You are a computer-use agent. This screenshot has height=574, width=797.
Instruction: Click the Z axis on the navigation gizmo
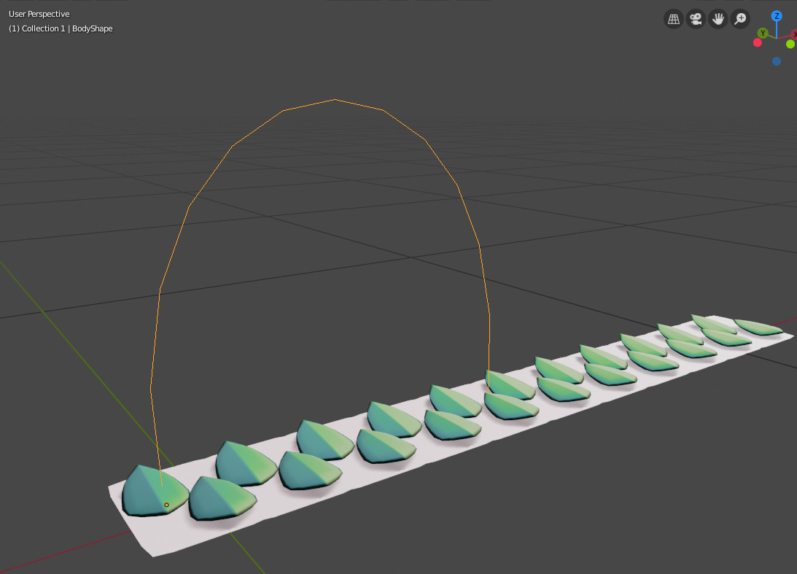(777, 16)
